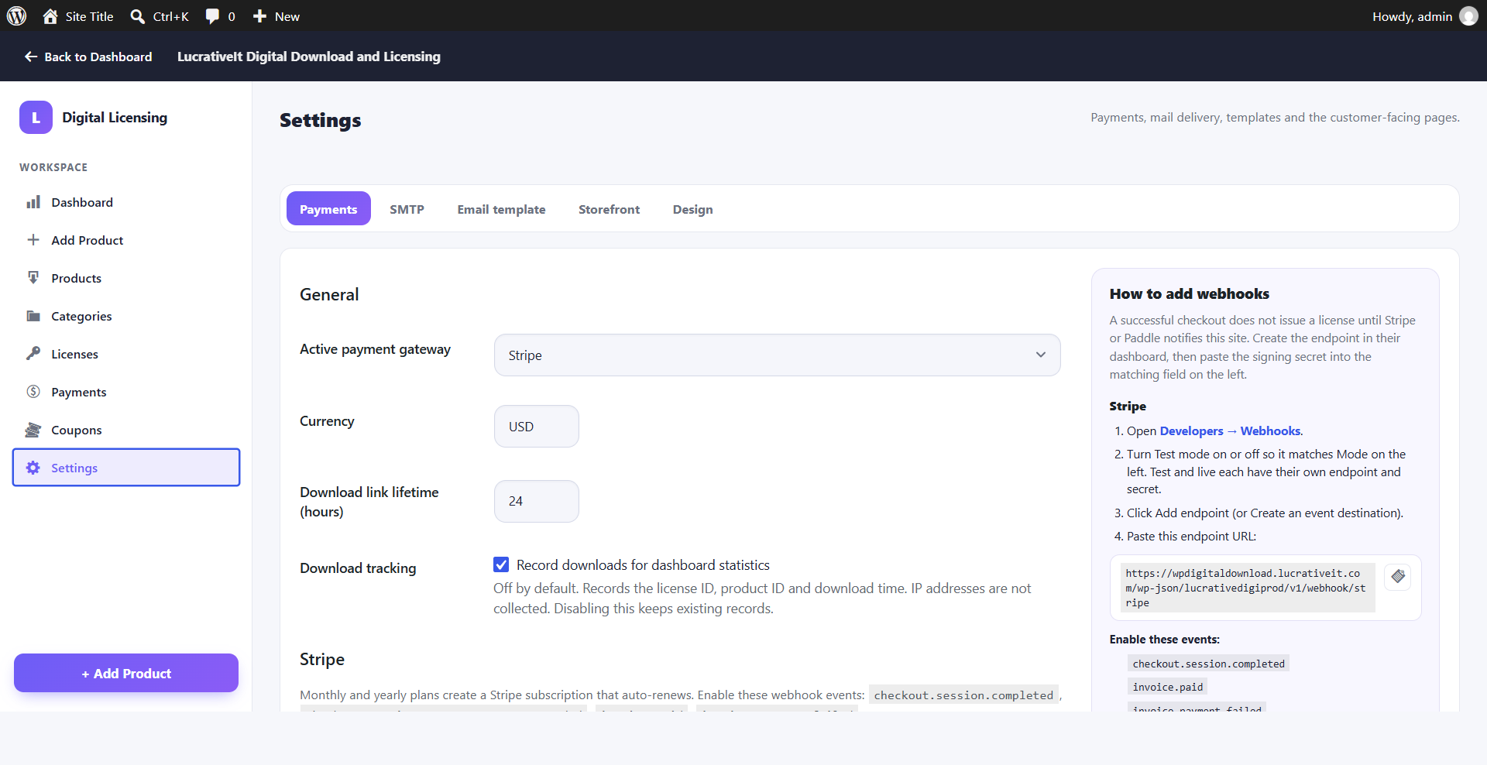This screenshot has height=765, width=1487.
Task: Open search via the magnifier icon
Action: 137,16
